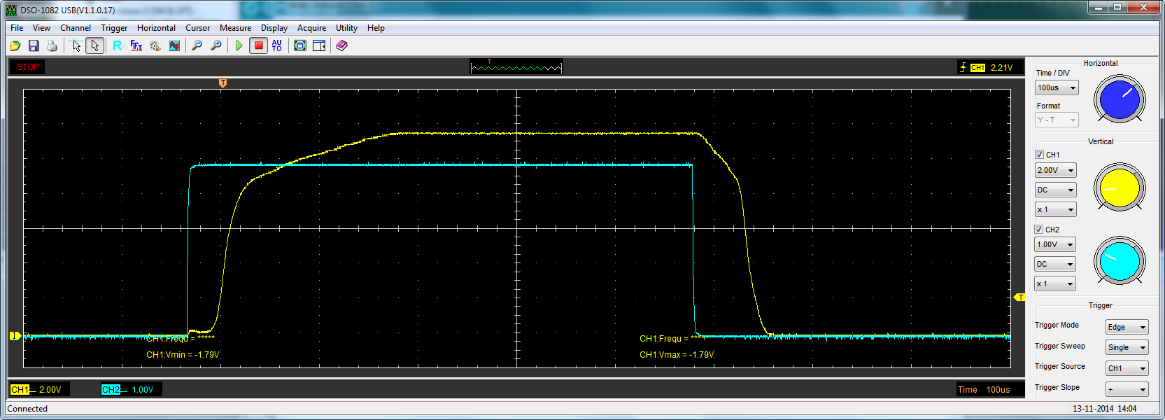Open the Measure menu
Screen dimensions: 1165x420
point(235,28)
